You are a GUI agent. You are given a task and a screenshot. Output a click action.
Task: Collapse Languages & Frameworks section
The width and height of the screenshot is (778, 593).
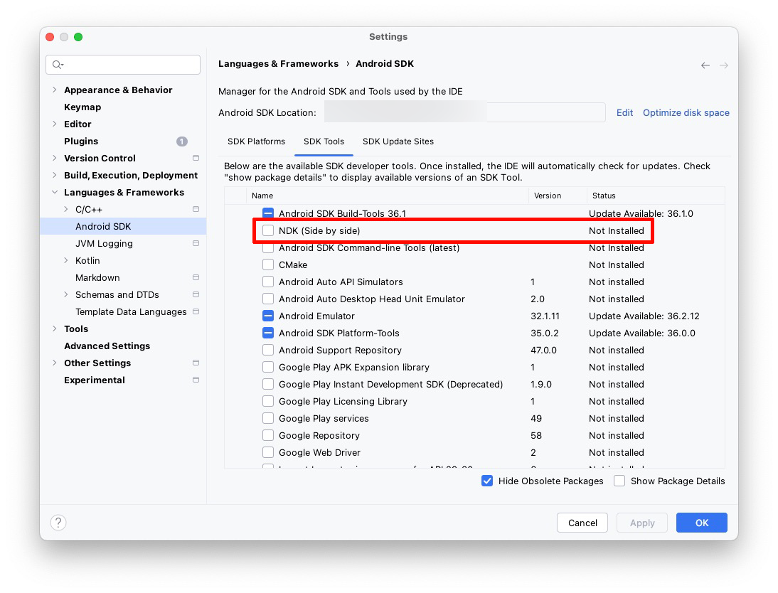55,193
